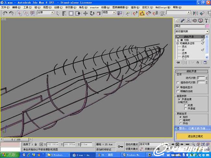Click the 迭代次数 iterations field

[x=201, y=78]
